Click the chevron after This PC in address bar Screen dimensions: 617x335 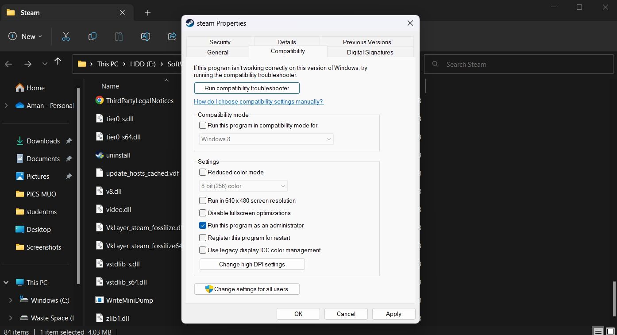[124, 64]
